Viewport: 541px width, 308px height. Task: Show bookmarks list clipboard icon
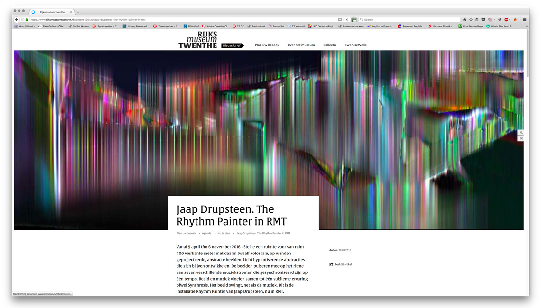tap(477, 19)
